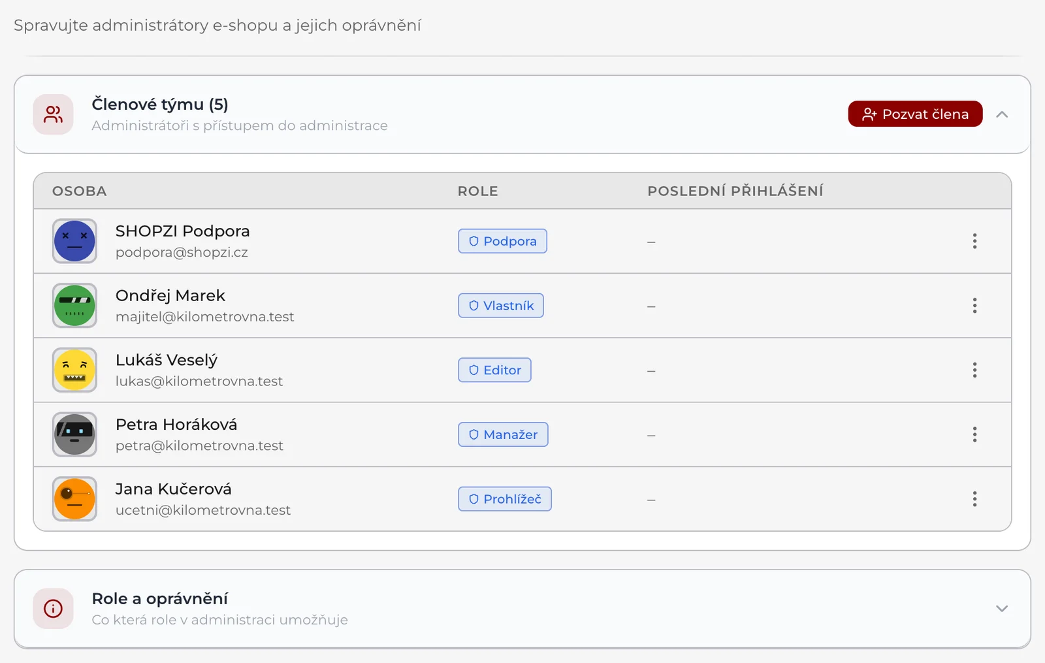Click the Členové týmu (5) heading

tap(160, 105)
